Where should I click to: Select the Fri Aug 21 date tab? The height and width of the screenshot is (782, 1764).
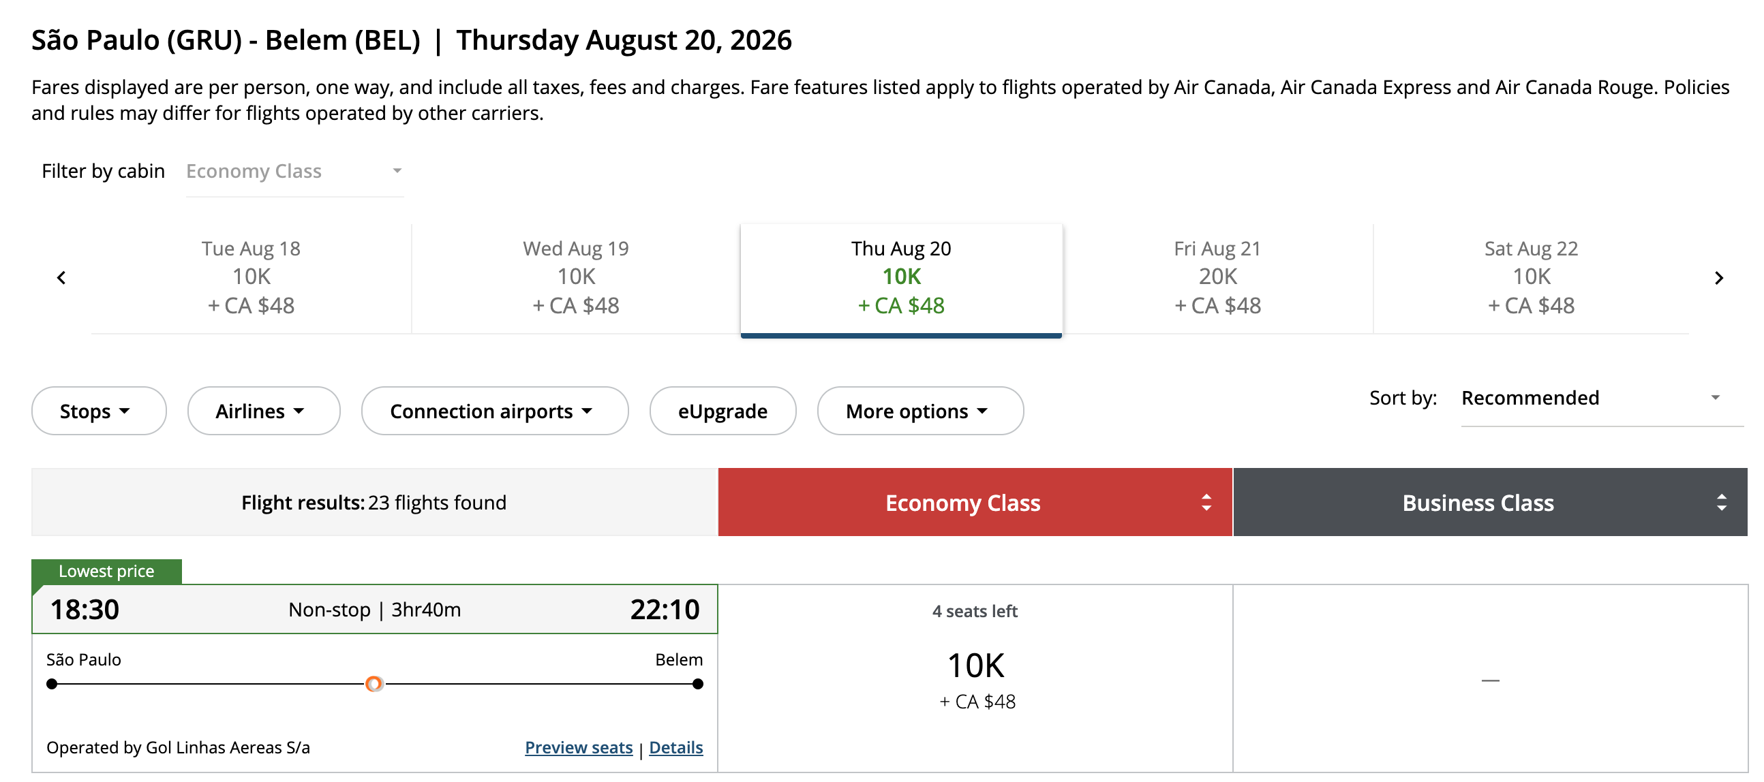[x=1217, y=277]
